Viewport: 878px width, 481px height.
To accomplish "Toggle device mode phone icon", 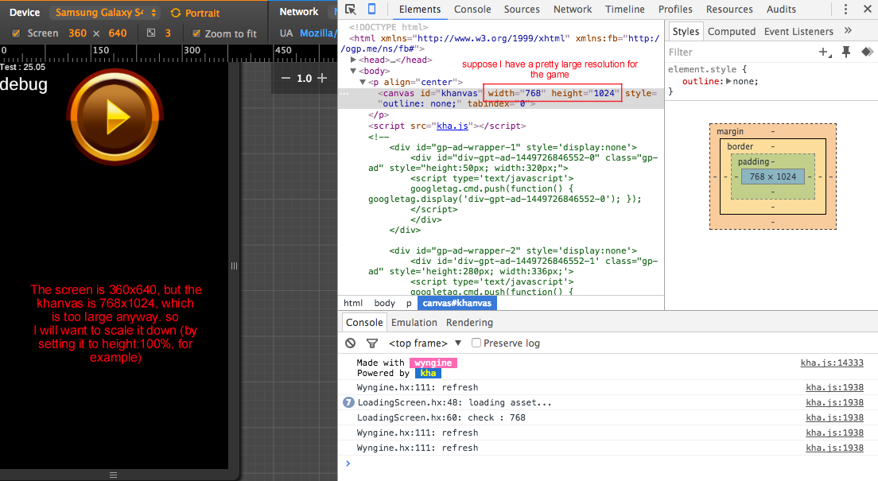I will click(372, 9).
